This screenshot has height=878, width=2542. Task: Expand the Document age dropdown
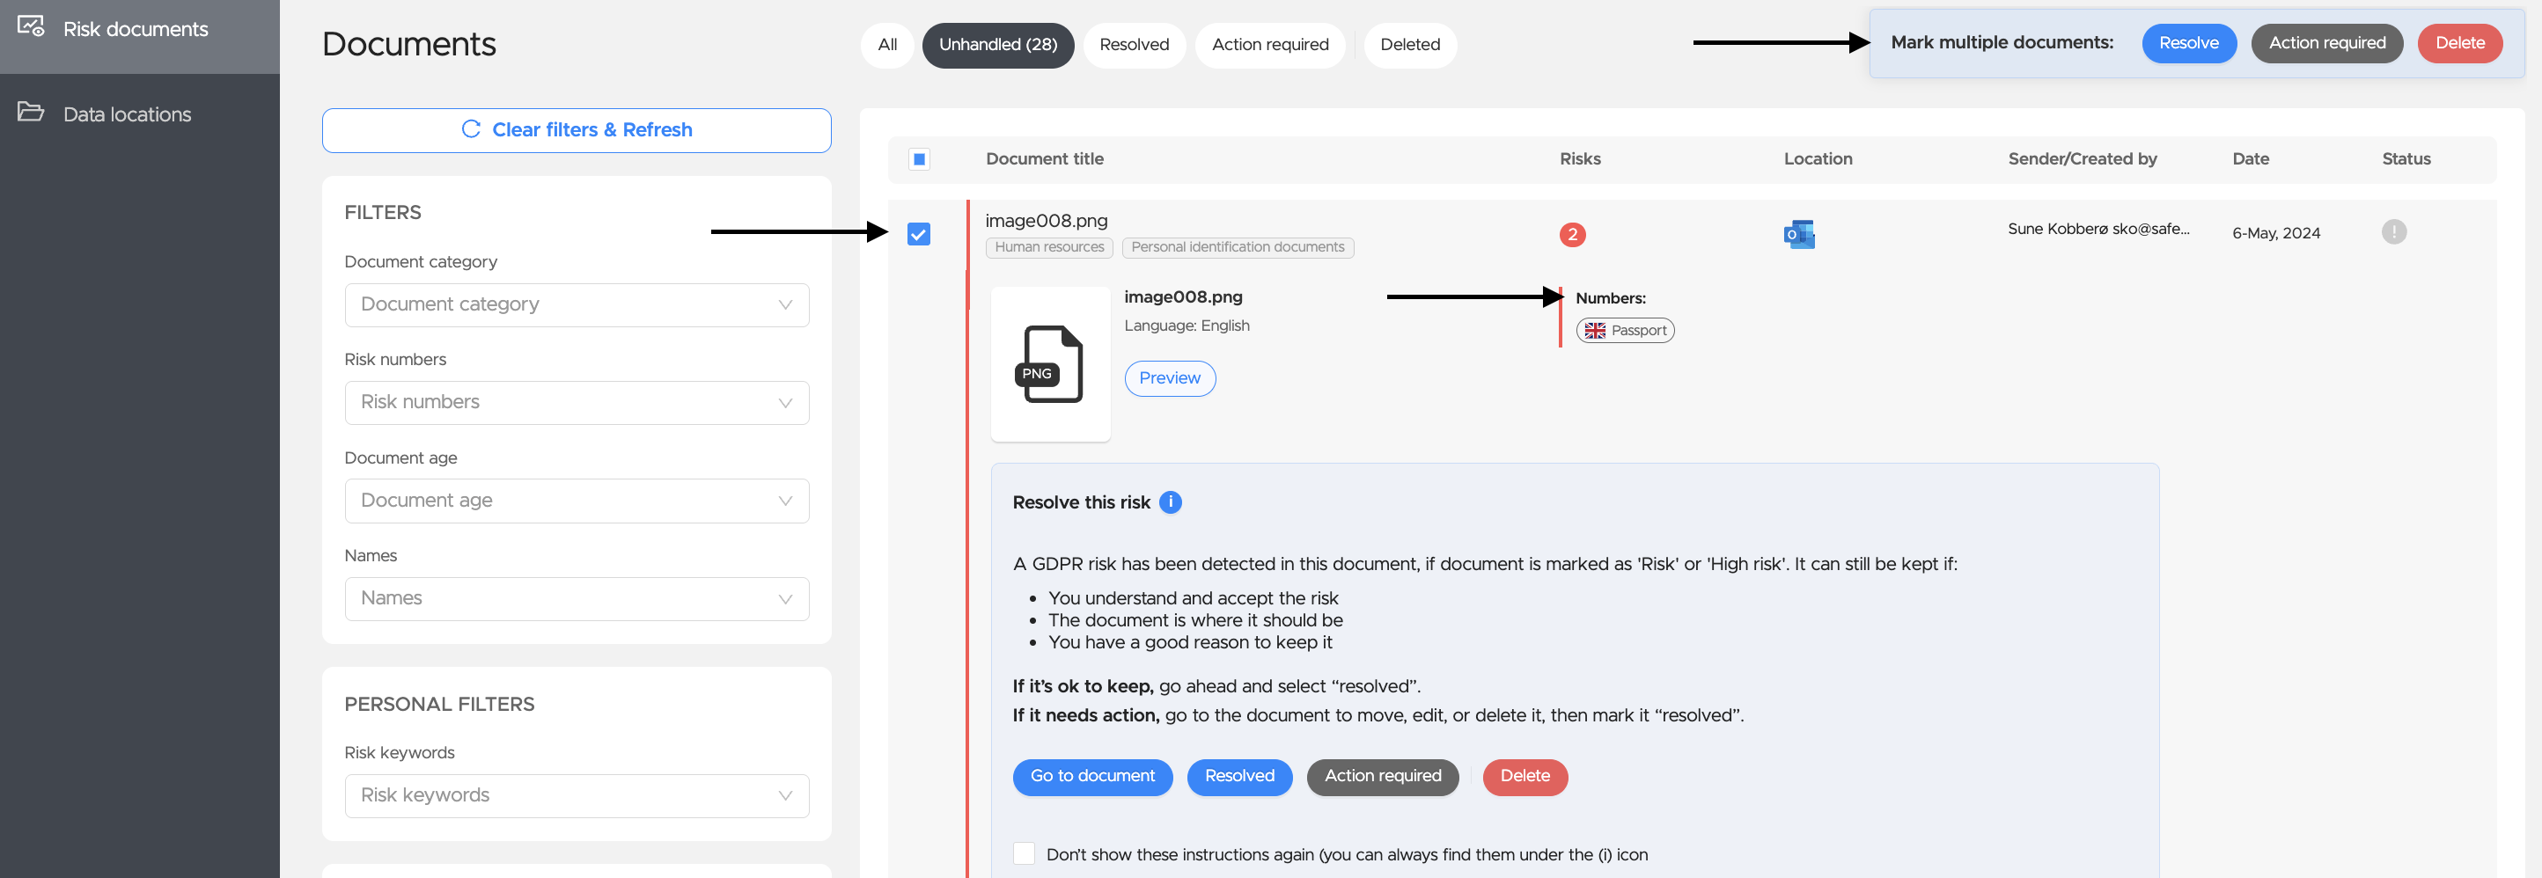(x=577, y=501)
